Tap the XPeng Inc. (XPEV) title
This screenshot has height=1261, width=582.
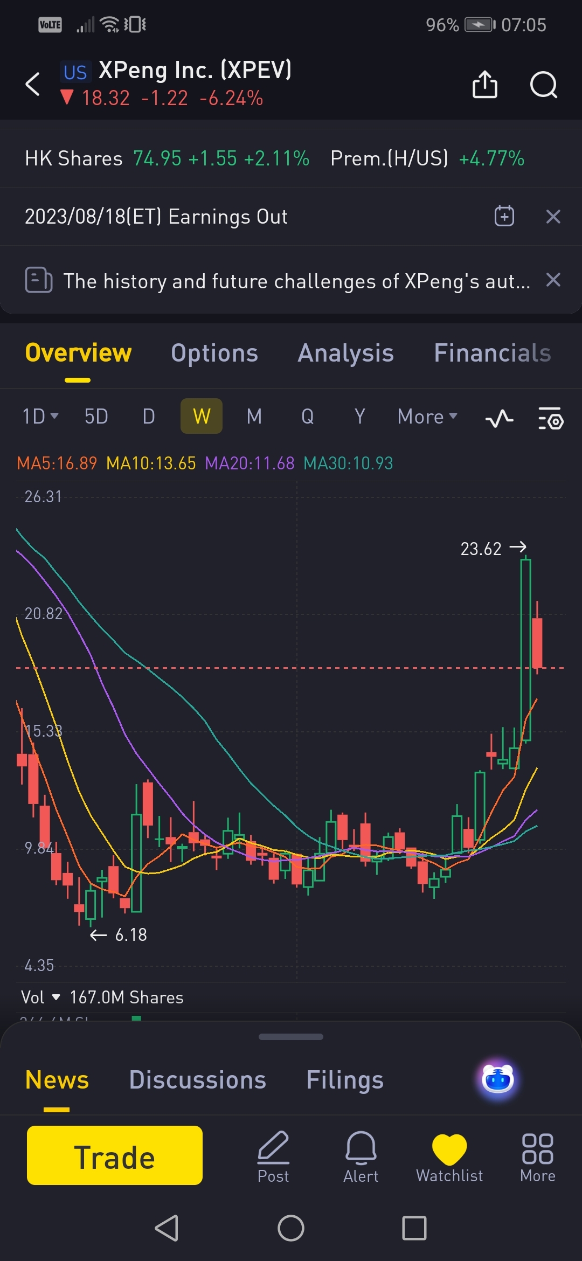[x=195, y=70]
